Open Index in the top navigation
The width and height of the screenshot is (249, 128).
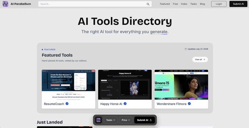(184, 4)
